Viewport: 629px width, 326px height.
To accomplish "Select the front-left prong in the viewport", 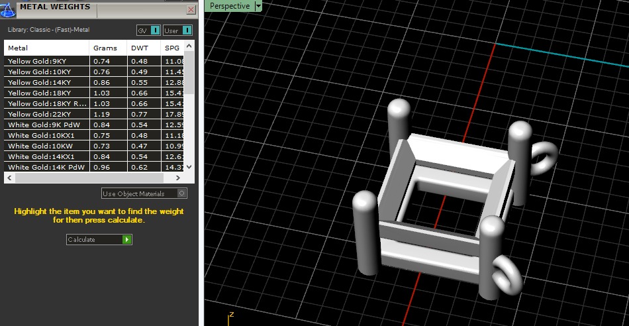I will (x=365, y=233).
